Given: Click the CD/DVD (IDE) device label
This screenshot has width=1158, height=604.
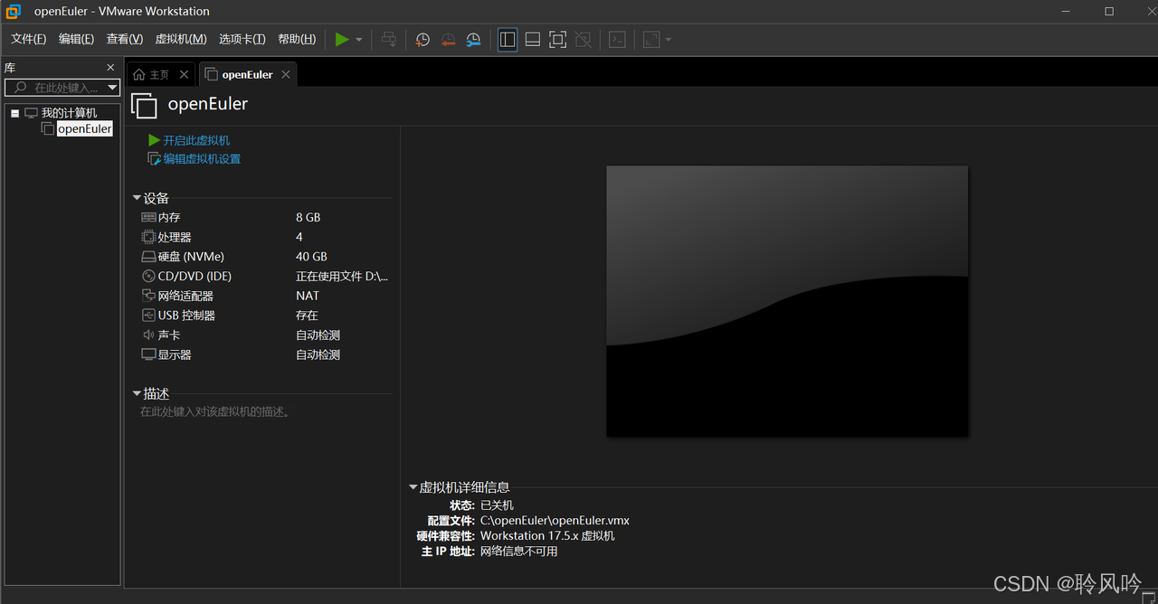Looking at the screenshot, I should pos(195,277).
